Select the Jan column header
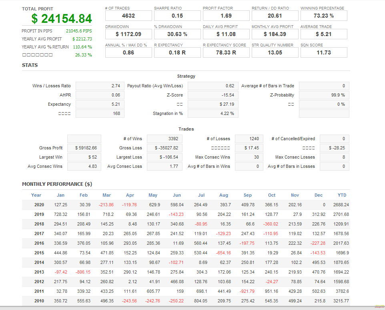This screenshot has height=310, width=385. (x=61, y=195)
